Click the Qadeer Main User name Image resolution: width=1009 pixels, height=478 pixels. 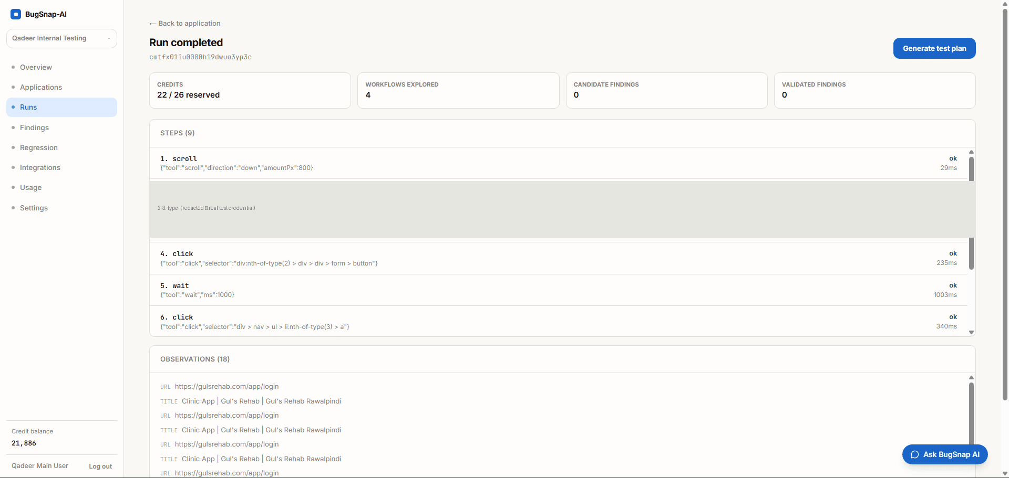pyautogui.click(x=40, y=466)
